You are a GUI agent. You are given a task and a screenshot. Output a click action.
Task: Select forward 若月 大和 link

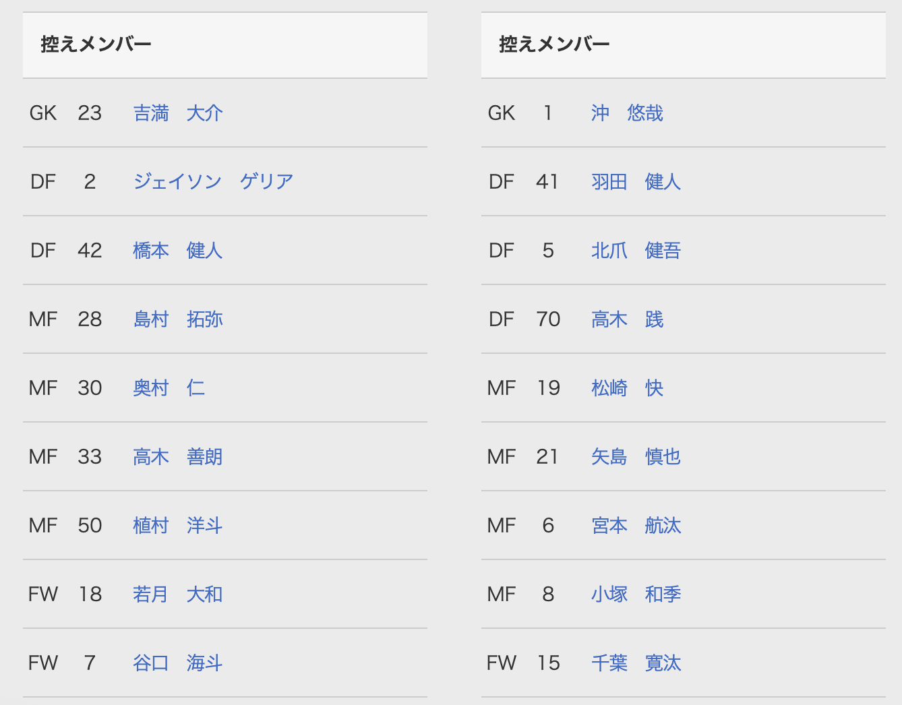(178, 594)
